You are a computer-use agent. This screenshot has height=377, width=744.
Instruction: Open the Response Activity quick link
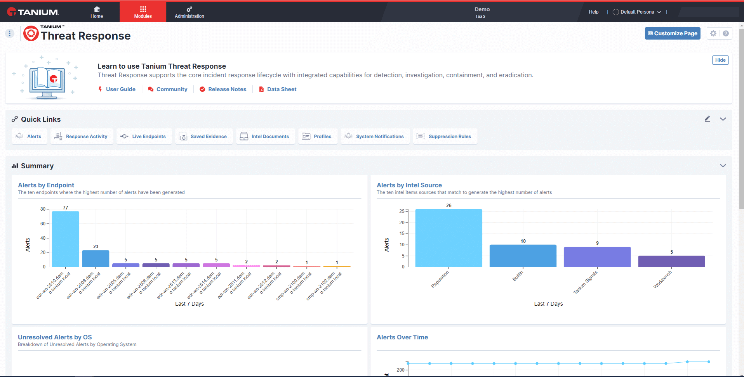tap(82, 136)
